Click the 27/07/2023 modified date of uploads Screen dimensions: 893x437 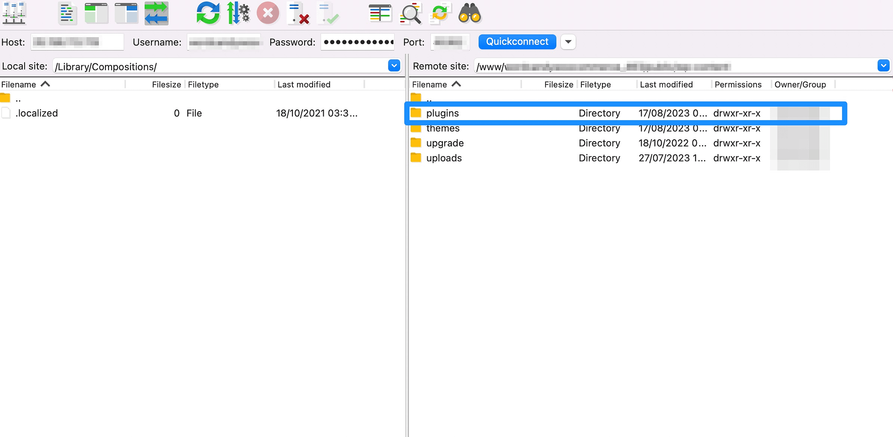click(672, 158)
